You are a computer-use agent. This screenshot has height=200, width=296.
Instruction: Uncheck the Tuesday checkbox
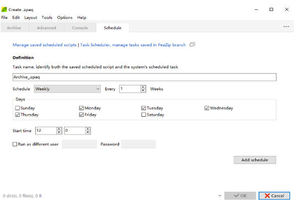coord(143,108)
